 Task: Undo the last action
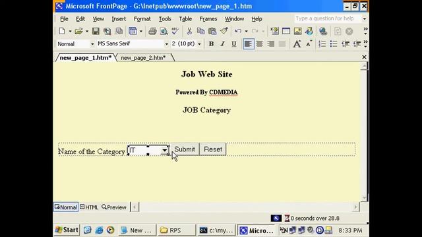click(x=238, y=31)
